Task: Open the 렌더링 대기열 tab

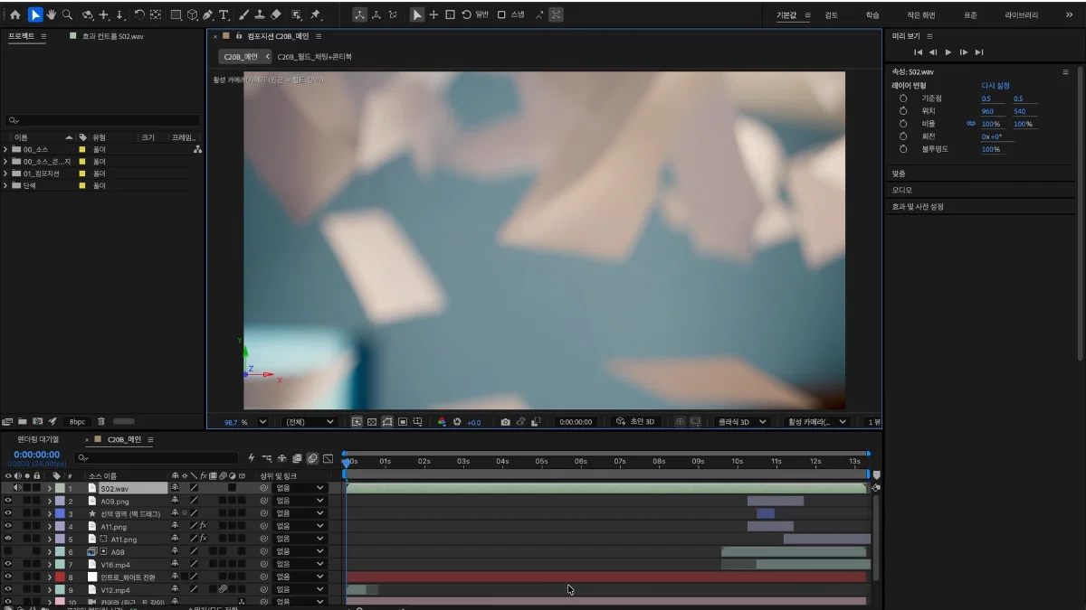Action: [38, 440]
